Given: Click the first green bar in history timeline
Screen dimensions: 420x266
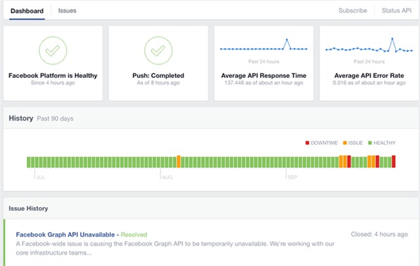Looking at the screenshot, I should 29,162.
